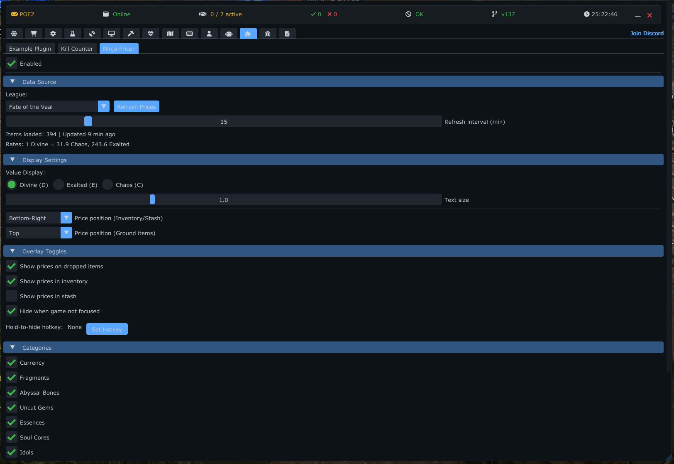
Task: Open the heartbeat health tab
Action: (151, 34)
